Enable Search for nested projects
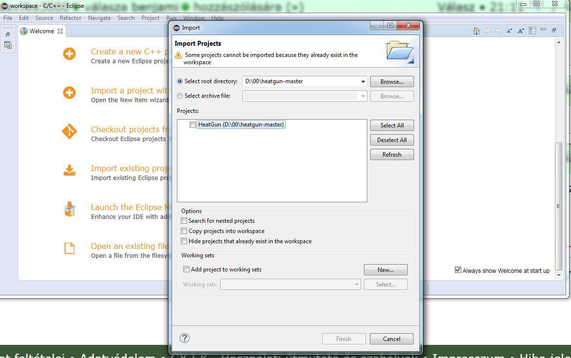This screenshot has width=571, height=358. coord(184,220)
